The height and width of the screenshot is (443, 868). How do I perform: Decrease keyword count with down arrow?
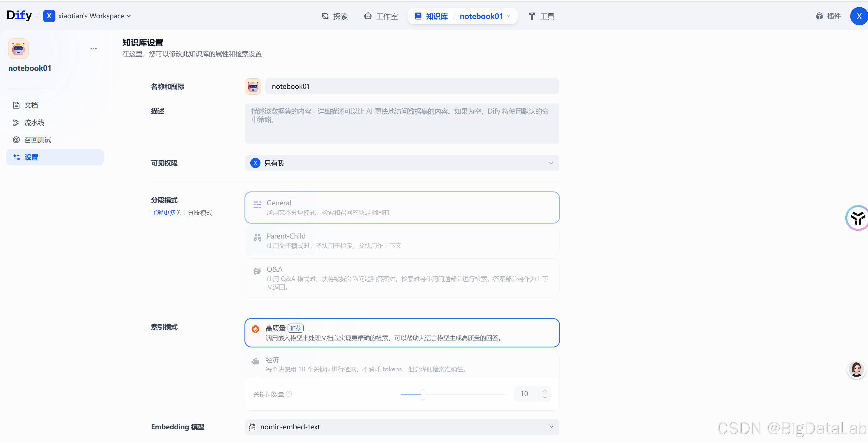coord(545,397)
